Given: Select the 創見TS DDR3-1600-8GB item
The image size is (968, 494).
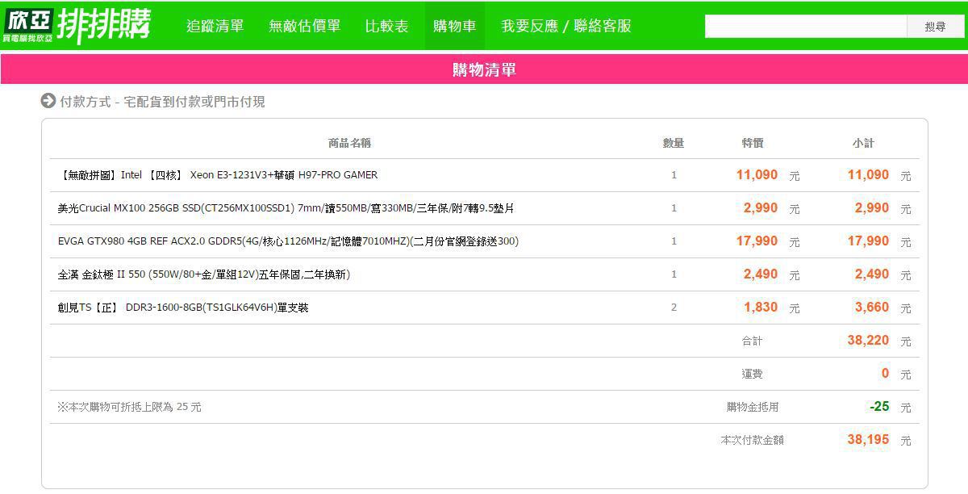Looking at the screenshot, I should pos(183,308).
